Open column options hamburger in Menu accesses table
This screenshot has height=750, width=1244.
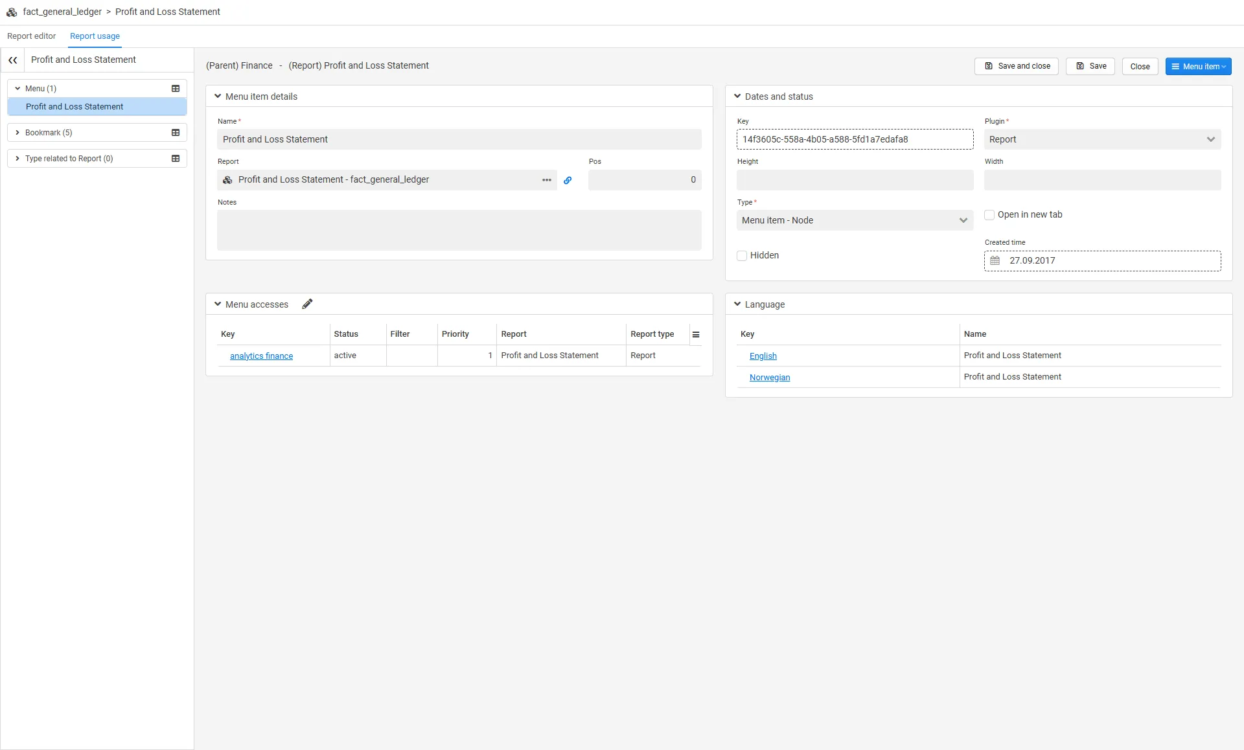pyautogui.click(x=696, y=335)
